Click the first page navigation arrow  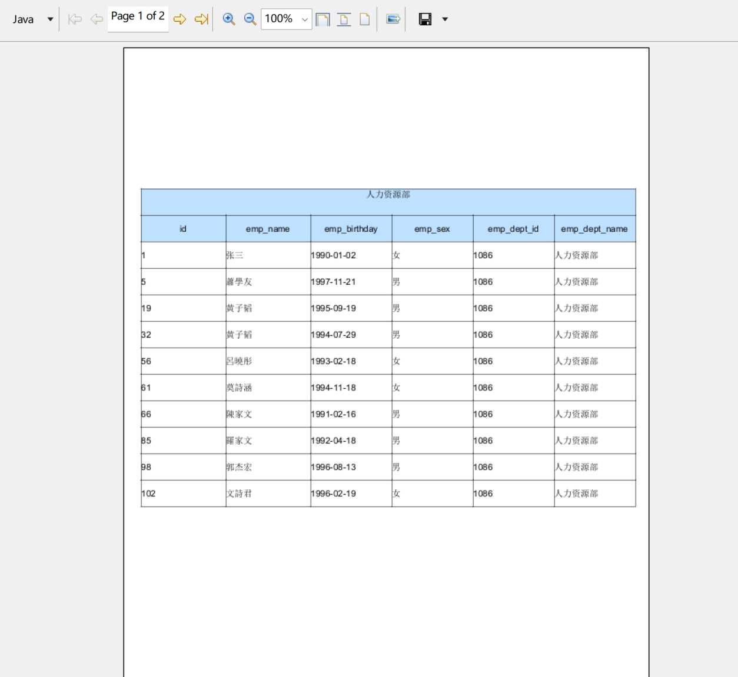click(x=75, y=19)
